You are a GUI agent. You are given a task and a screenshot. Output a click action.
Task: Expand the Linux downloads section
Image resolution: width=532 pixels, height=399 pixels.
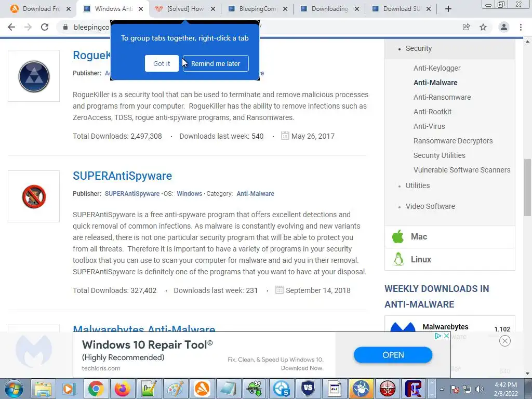(x=450, y=259)
